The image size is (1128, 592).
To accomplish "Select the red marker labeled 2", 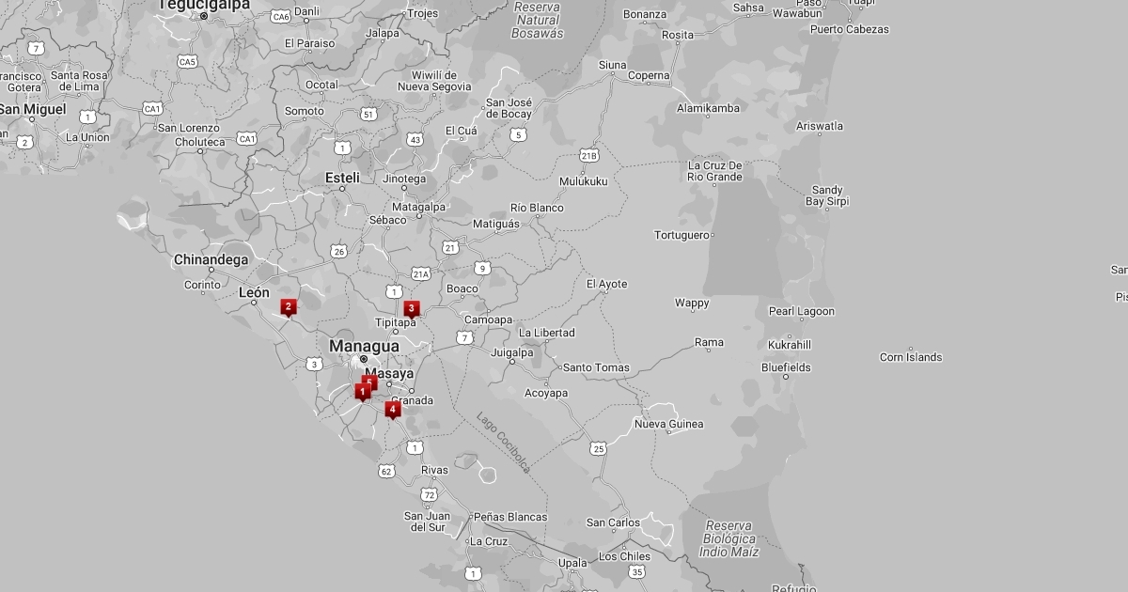I will (289, 306).
